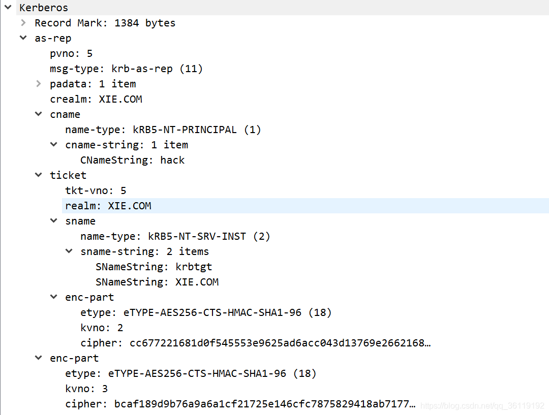549x415 pixels.
Task: Expand the Record Mark: 1384 bytes node
Action: 23,23
